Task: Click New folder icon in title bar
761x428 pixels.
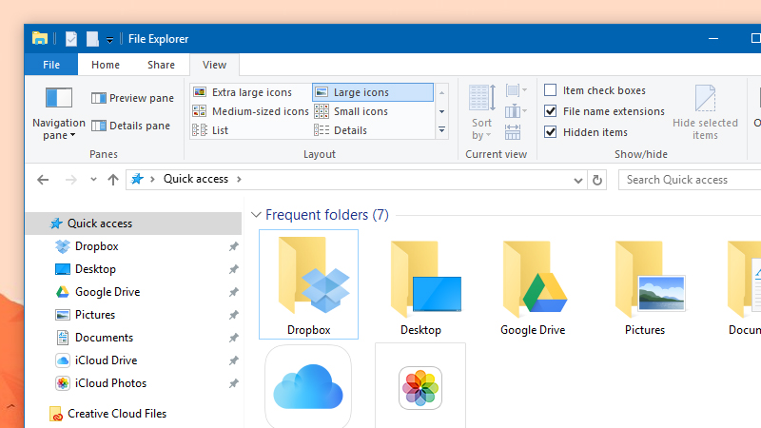Action: coord(92,38)
